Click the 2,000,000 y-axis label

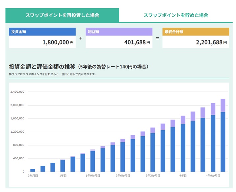[17, 105]
